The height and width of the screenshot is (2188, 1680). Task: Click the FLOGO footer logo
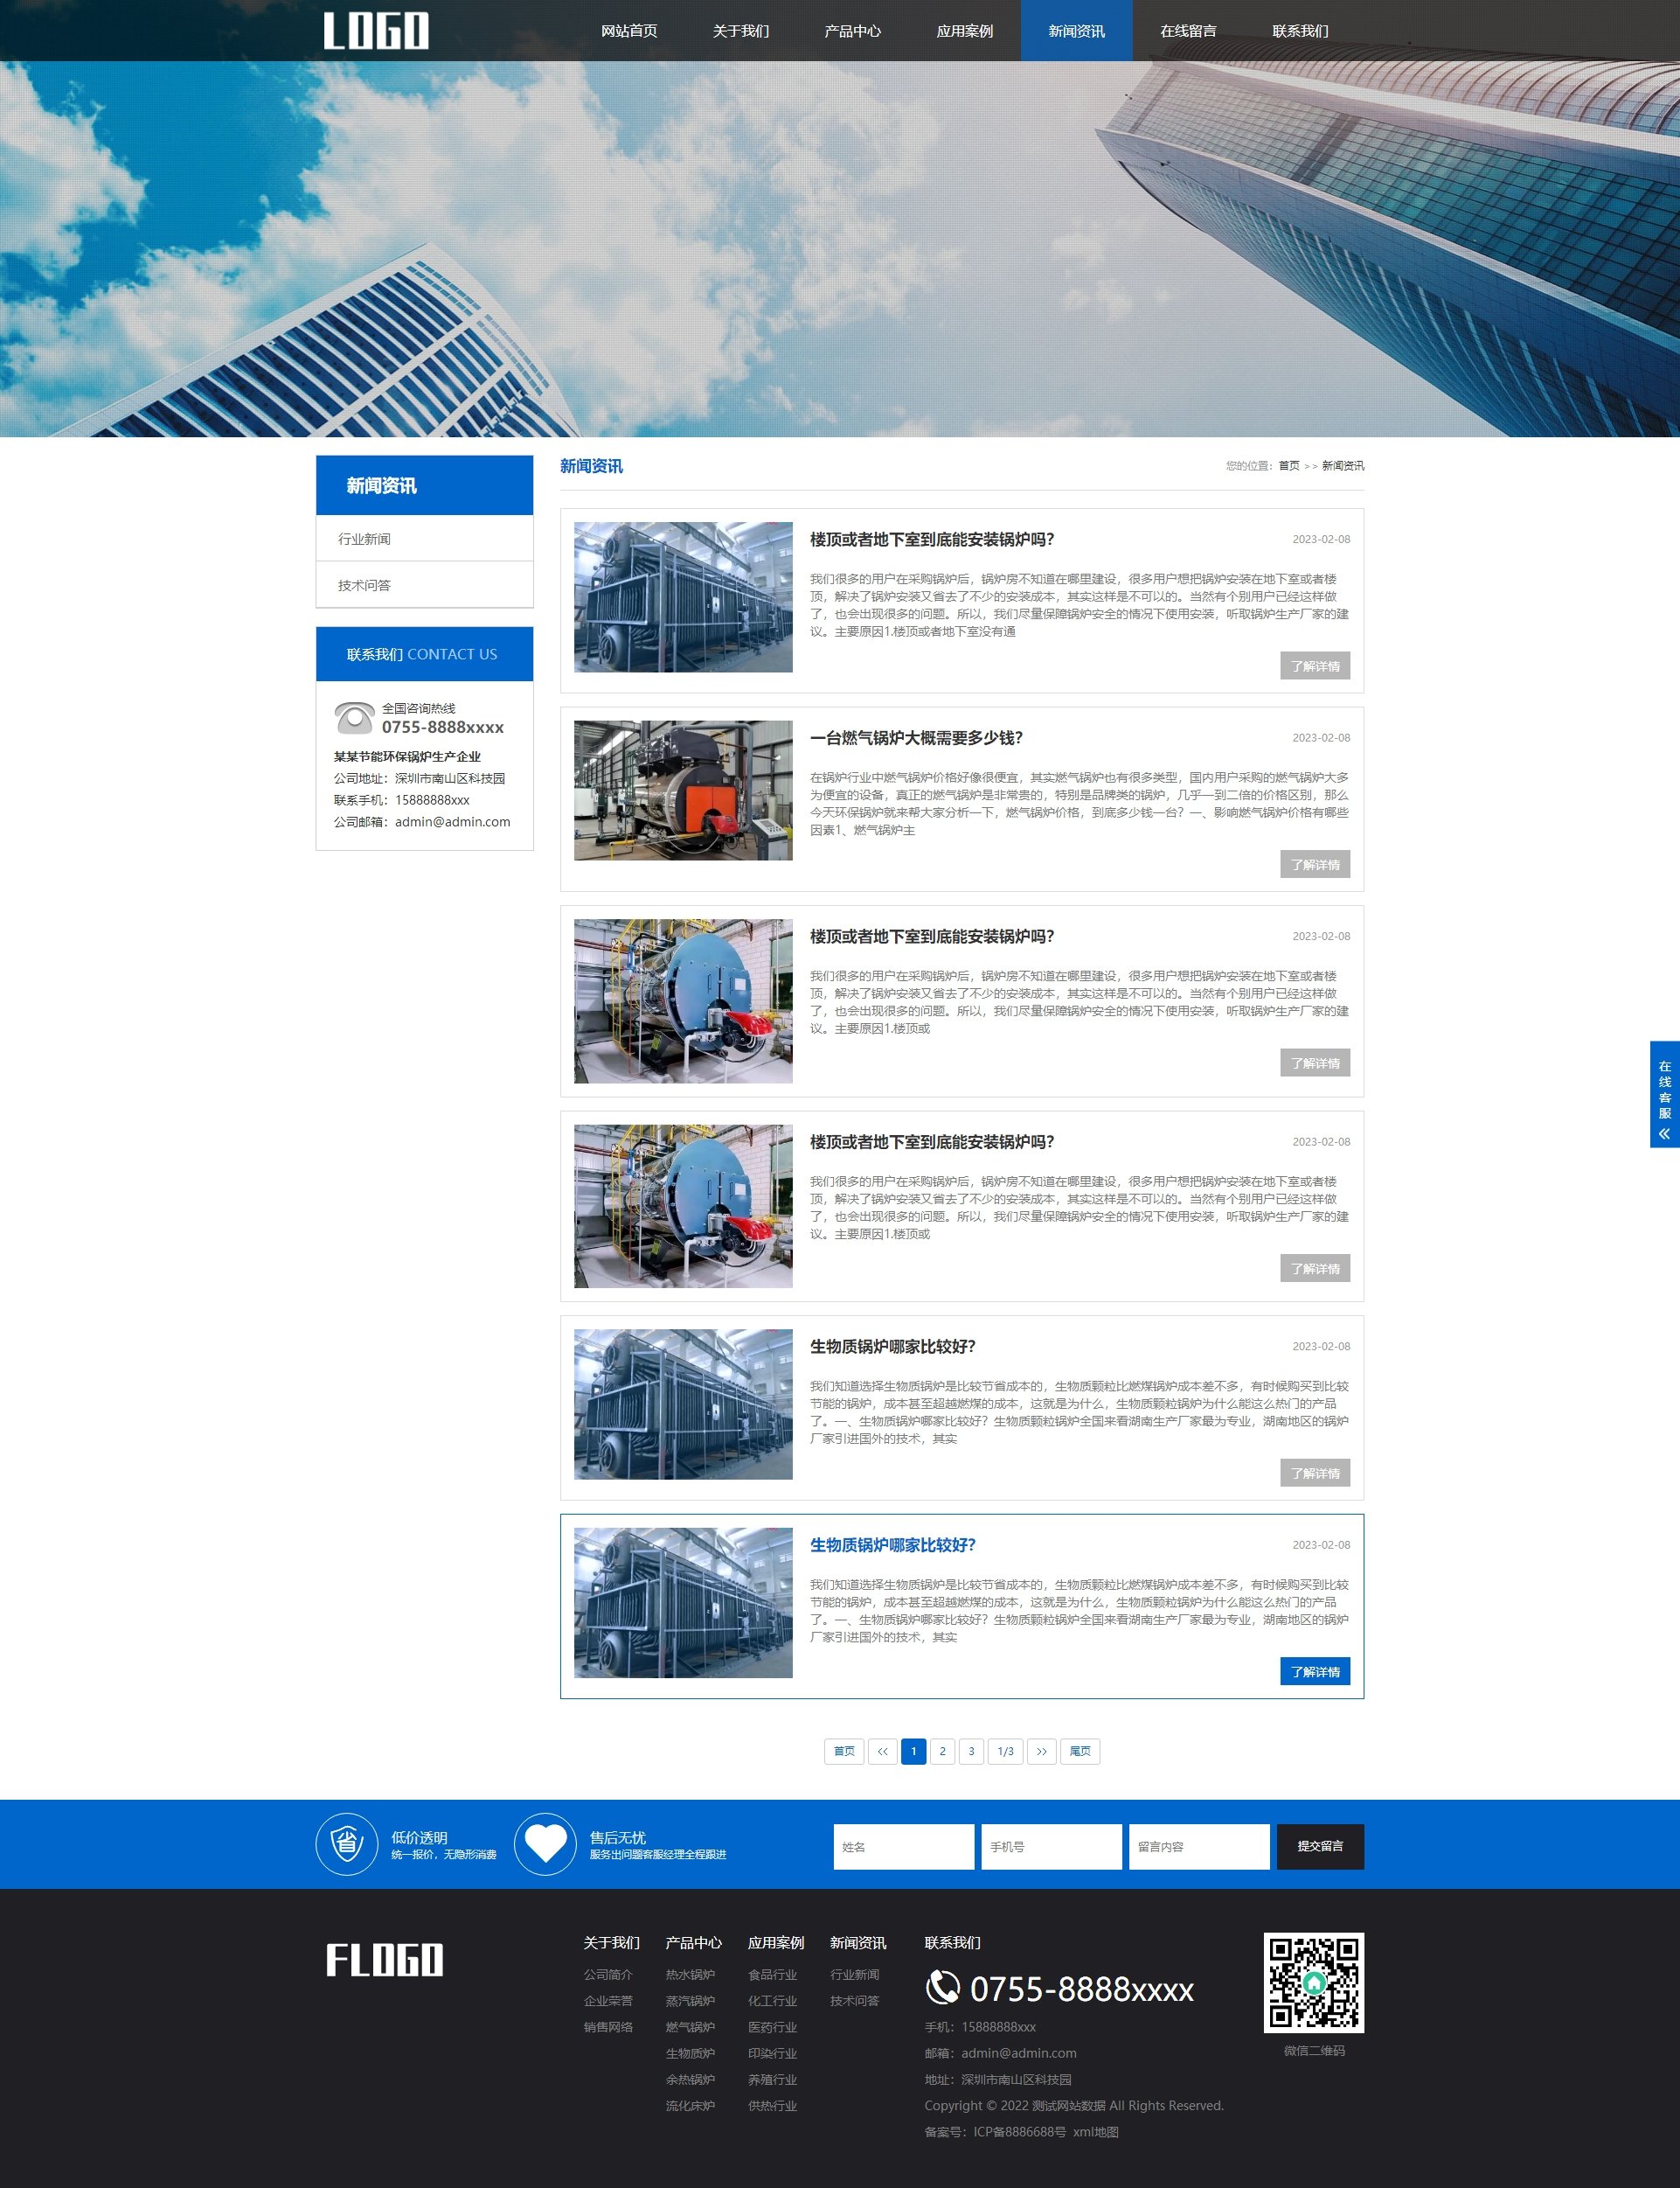click(x=384, y=1959)
